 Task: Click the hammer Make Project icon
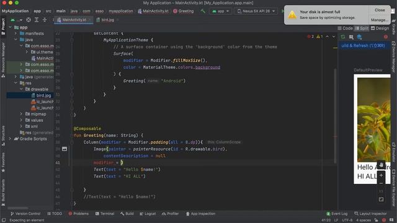pos(203,11)
